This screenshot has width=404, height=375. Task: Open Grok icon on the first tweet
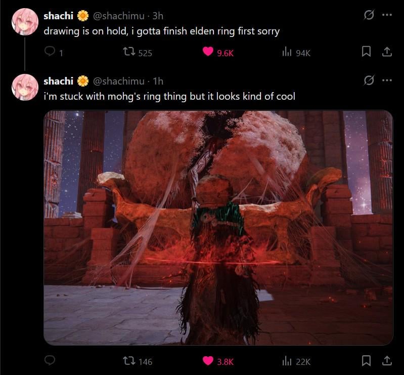click(x=369, y=15)
